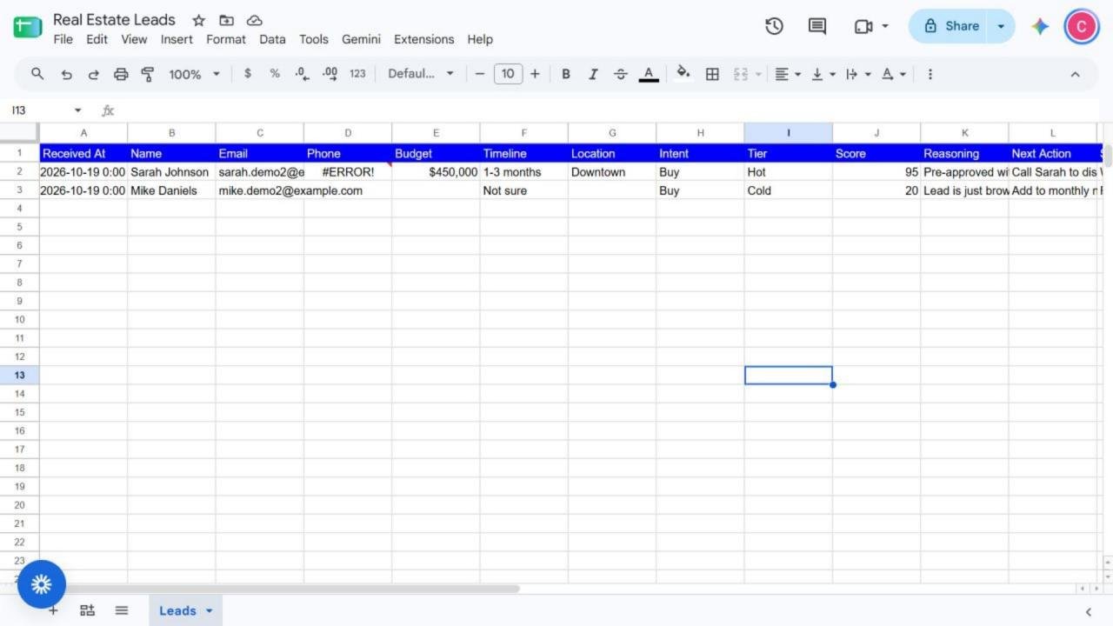The image size is (1113, 626).
Task: Open the Extensions menu
Action: tap(423, 39)
